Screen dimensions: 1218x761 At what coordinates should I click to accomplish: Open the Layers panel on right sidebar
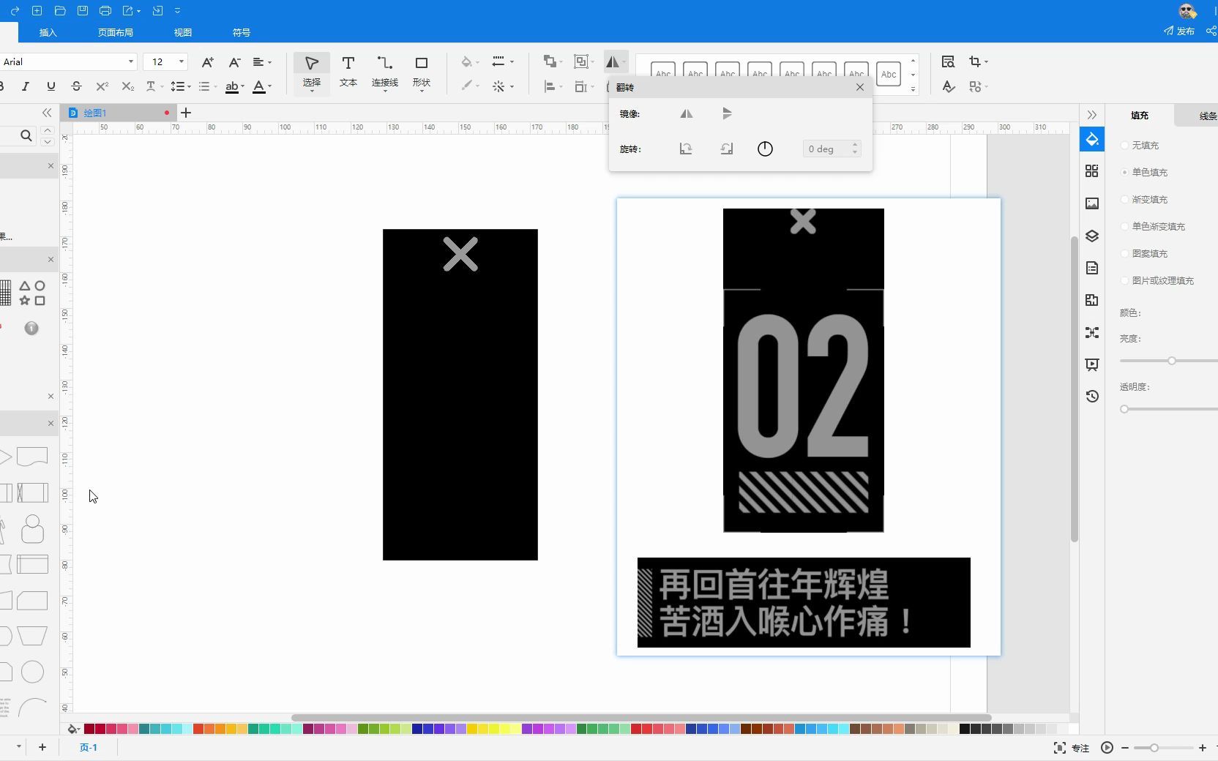tap(1092, 236)
